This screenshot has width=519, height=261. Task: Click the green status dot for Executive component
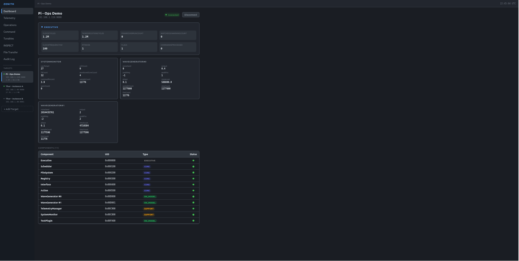pos(193,160)
